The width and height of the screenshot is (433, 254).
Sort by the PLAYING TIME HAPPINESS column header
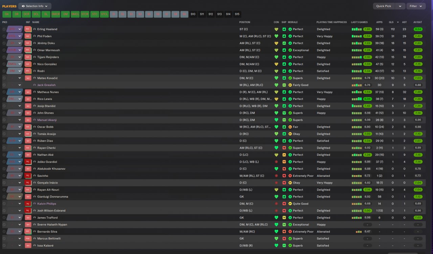point(332,22)
